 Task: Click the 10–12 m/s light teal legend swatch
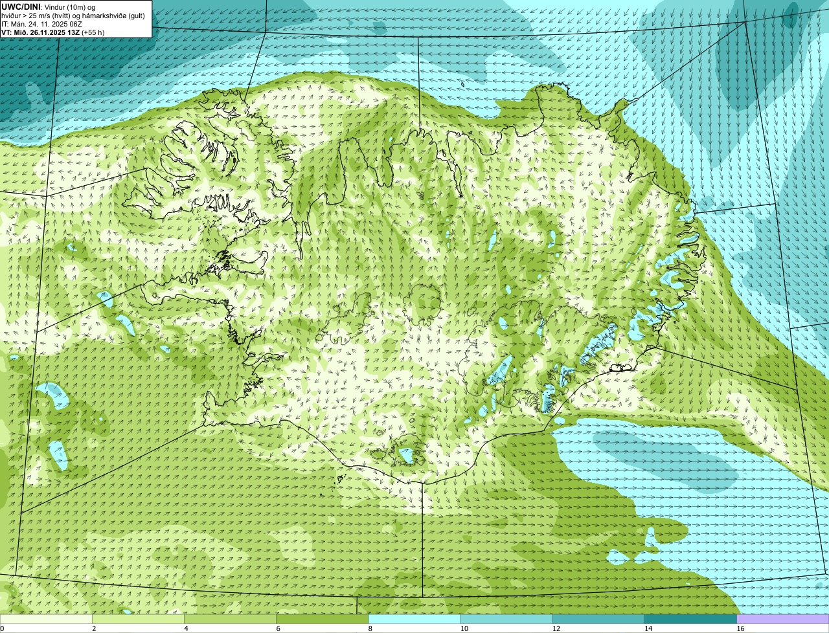(x=506, y=619)
